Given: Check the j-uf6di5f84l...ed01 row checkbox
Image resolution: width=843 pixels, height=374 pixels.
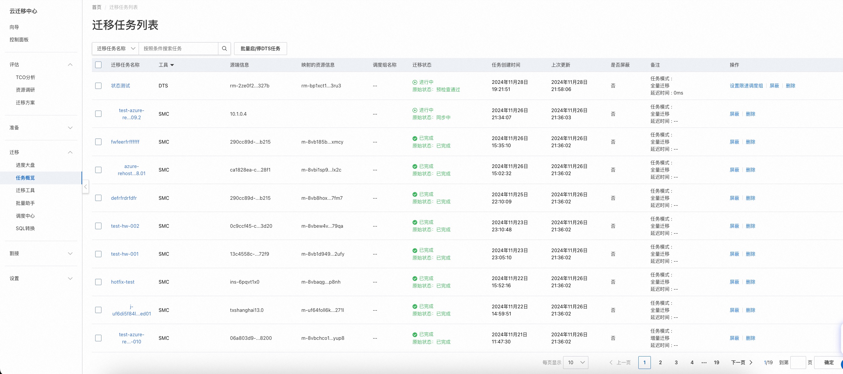Looking at the screenshot, I should (x=98, y=310).
